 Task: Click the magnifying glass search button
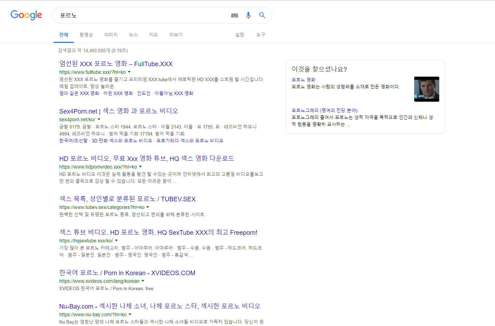[x=262, y=15]
